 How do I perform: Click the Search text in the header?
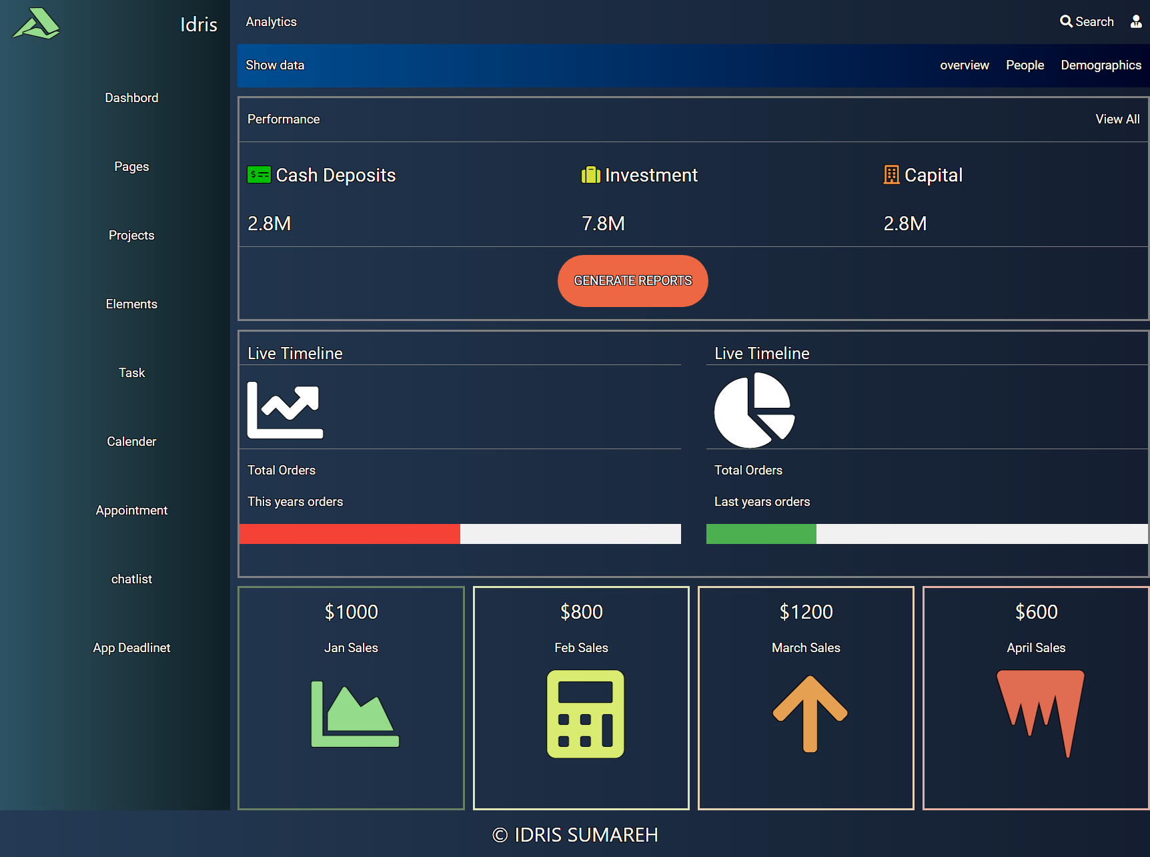pyautogui.click(x=1095, y=21)
